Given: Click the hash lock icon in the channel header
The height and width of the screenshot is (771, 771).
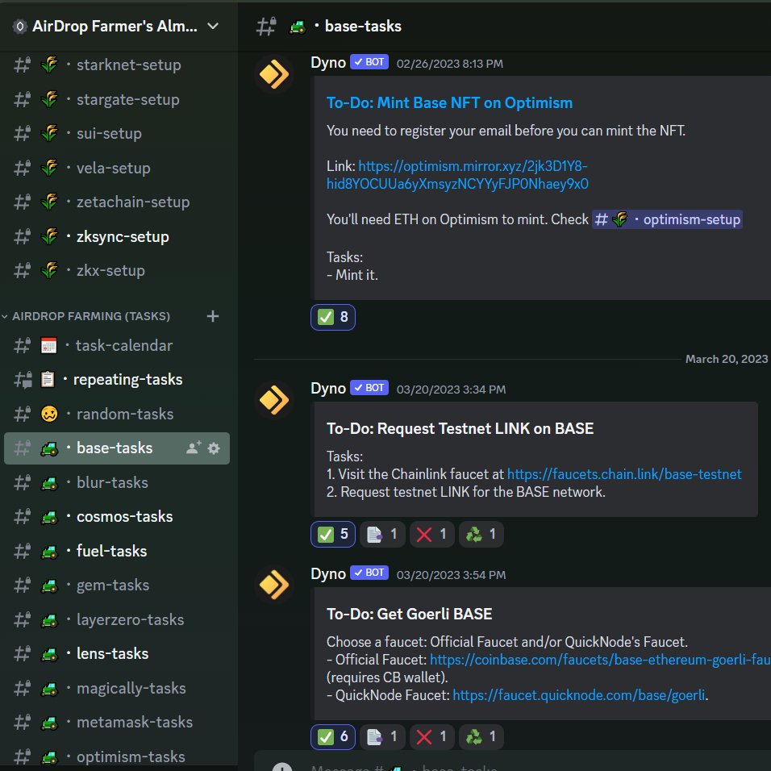Looking at the screenshot, I should tap(266, 27).
